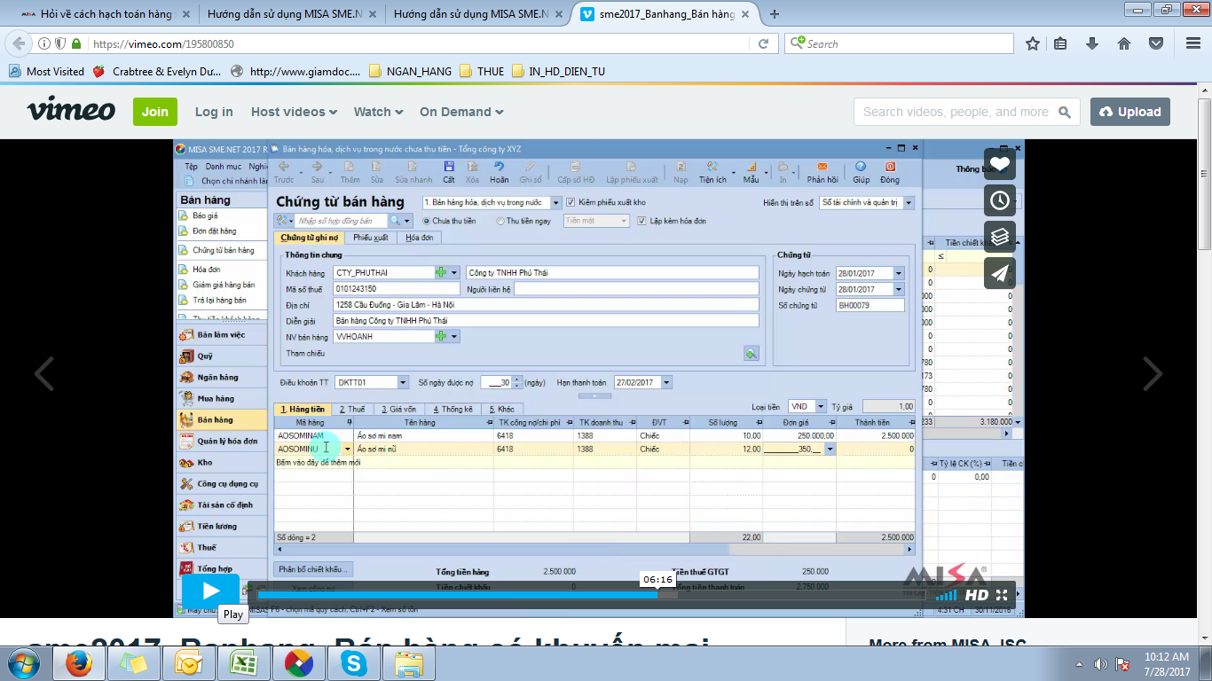The image size is (1212, 681).
Task: Open the On Demand menu
Action: [461, 112]
